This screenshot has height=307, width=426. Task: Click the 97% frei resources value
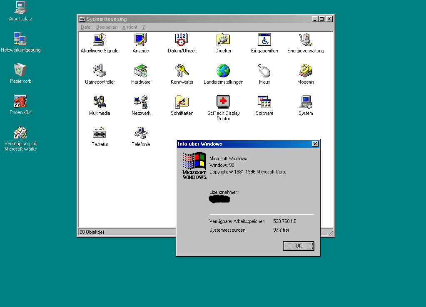[x=281, y=230]
